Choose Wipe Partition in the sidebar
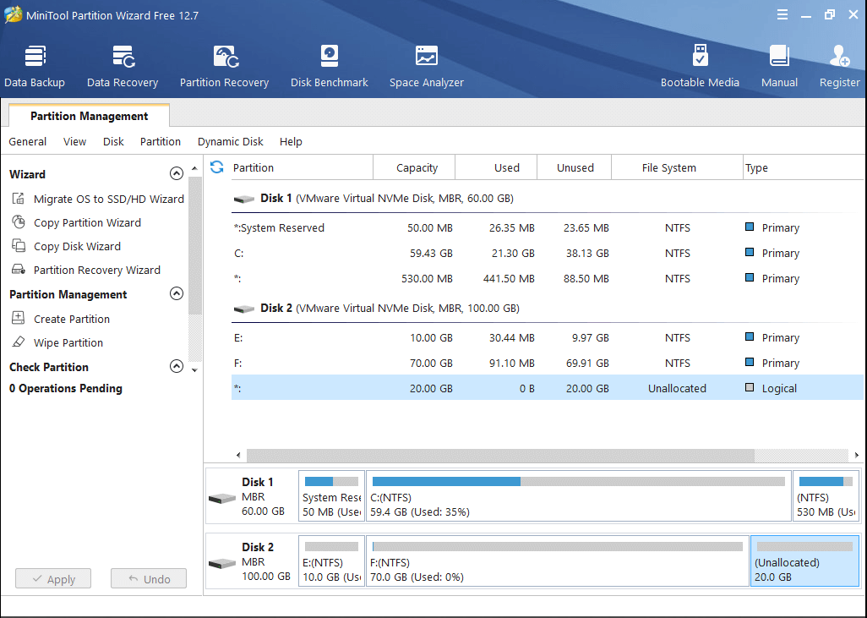Image resolution: width=867 pixels, height=618 pixels. coord(68,342)
